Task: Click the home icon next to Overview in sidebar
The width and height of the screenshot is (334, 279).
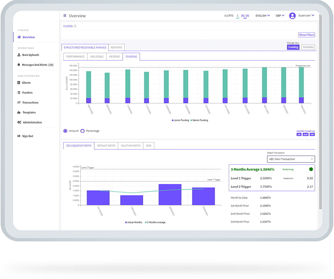Action: pos(19,37)
